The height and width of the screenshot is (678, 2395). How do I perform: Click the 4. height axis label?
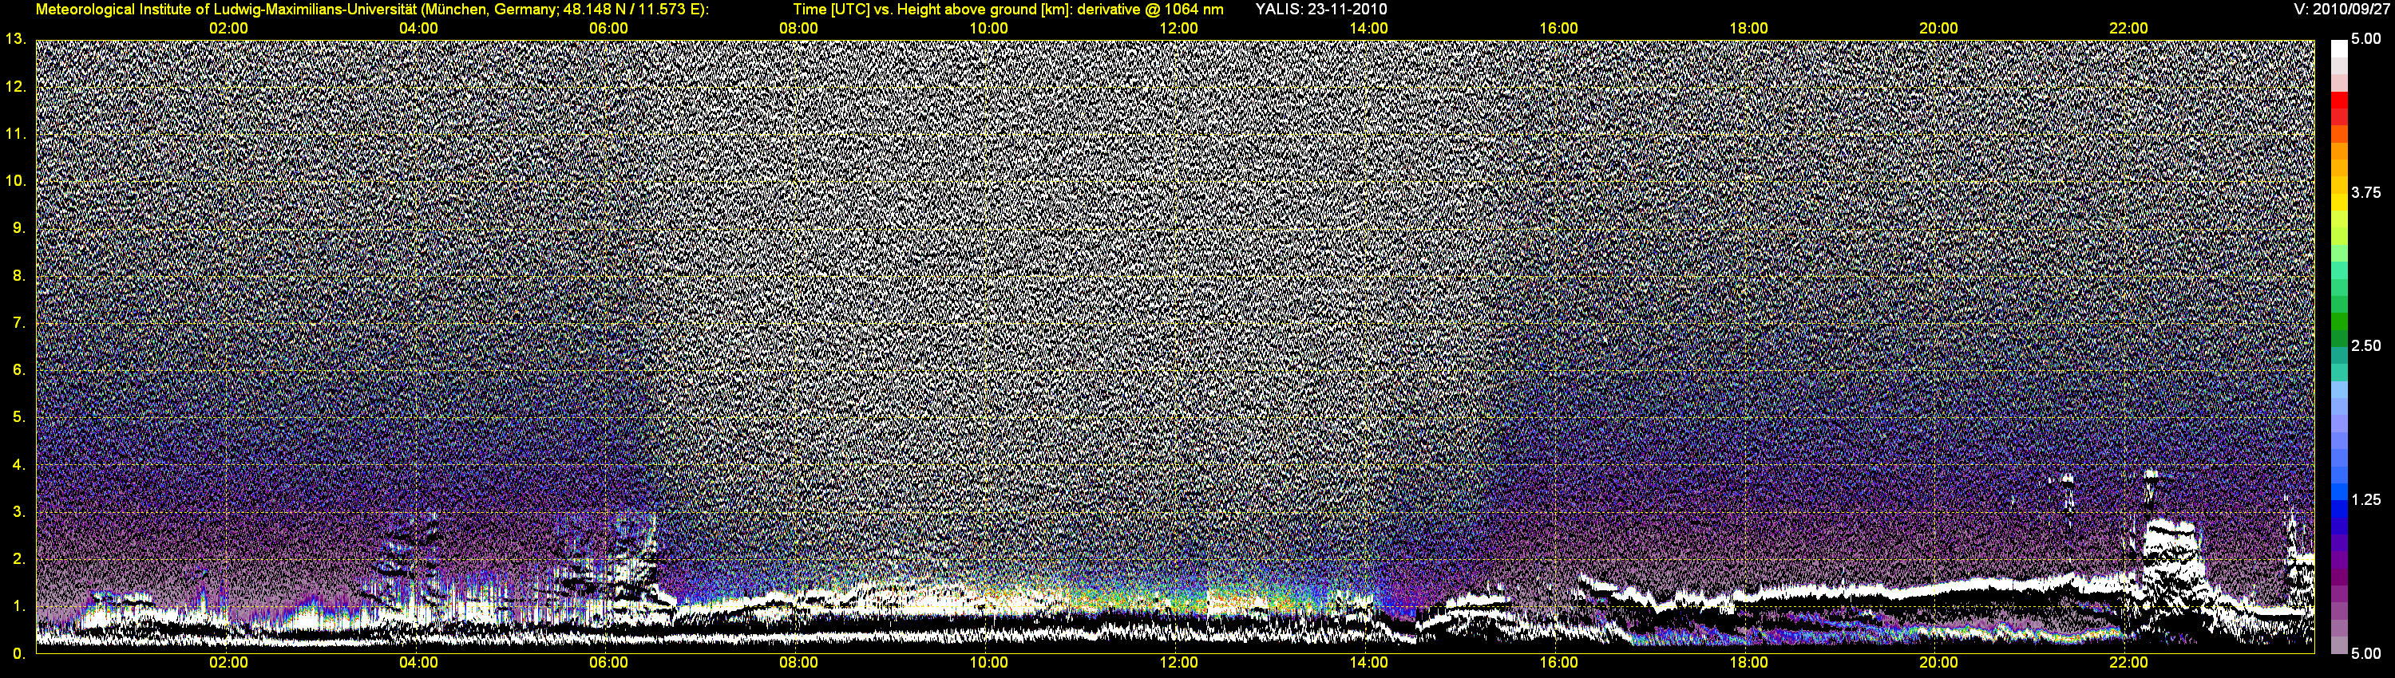pyautogui.click(x=18, y=464)
